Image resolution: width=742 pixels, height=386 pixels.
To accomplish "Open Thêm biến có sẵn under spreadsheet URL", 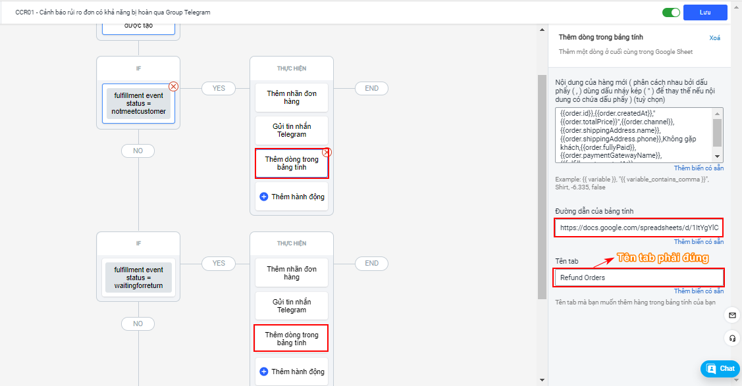I will [699, 242].
